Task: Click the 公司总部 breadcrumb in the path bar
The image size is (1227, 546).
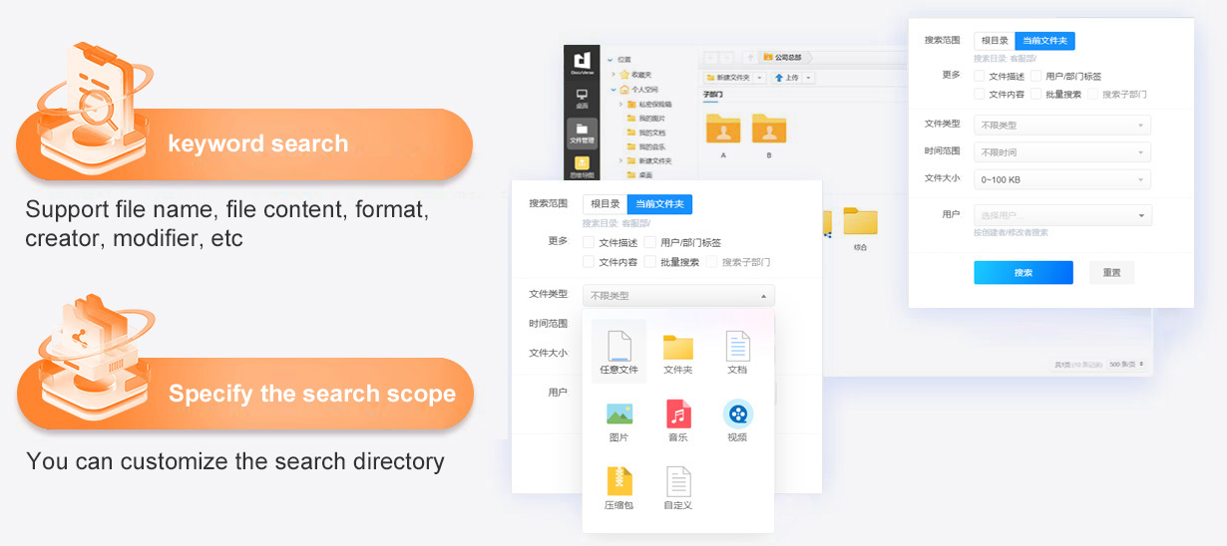Action: point(788,58)
